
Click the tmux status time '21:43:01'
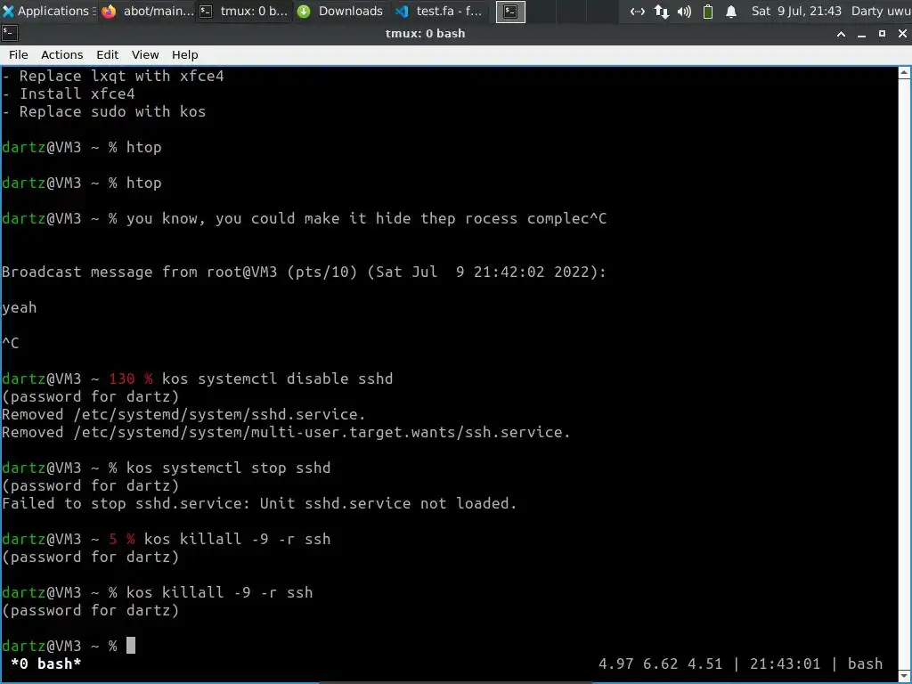785,664
